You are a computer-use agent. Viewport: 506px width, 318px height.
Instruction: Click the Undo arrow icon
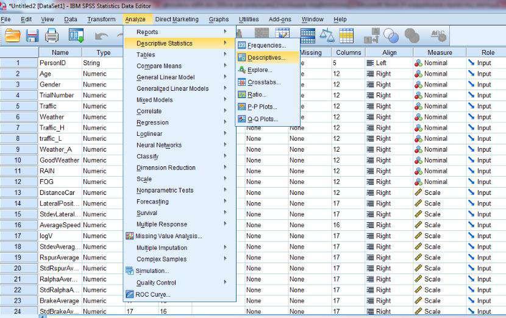[101, 36]
